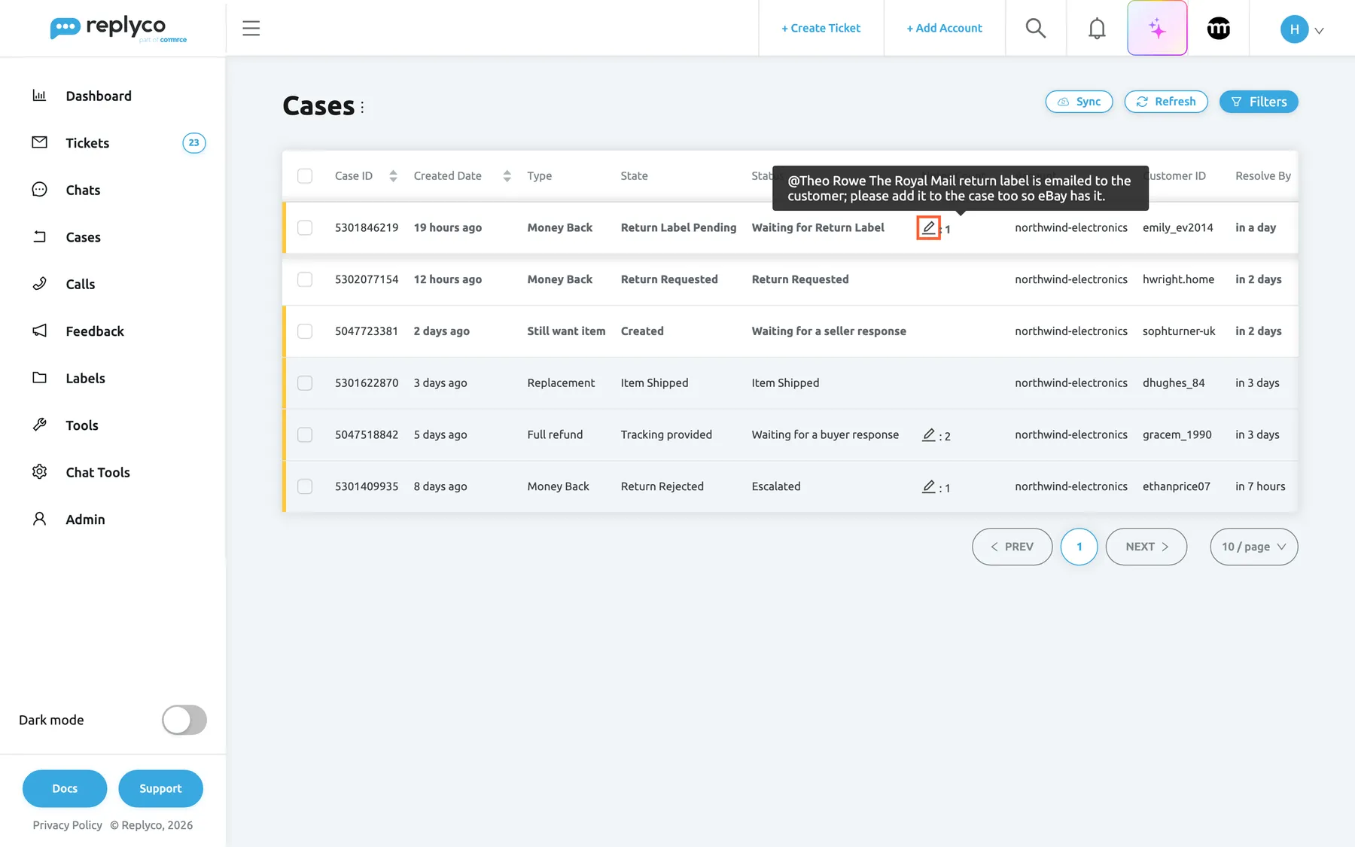Tick checkbox for case 5047723381
Screen dimensions: 1355x847
click(x=305, y=331)
